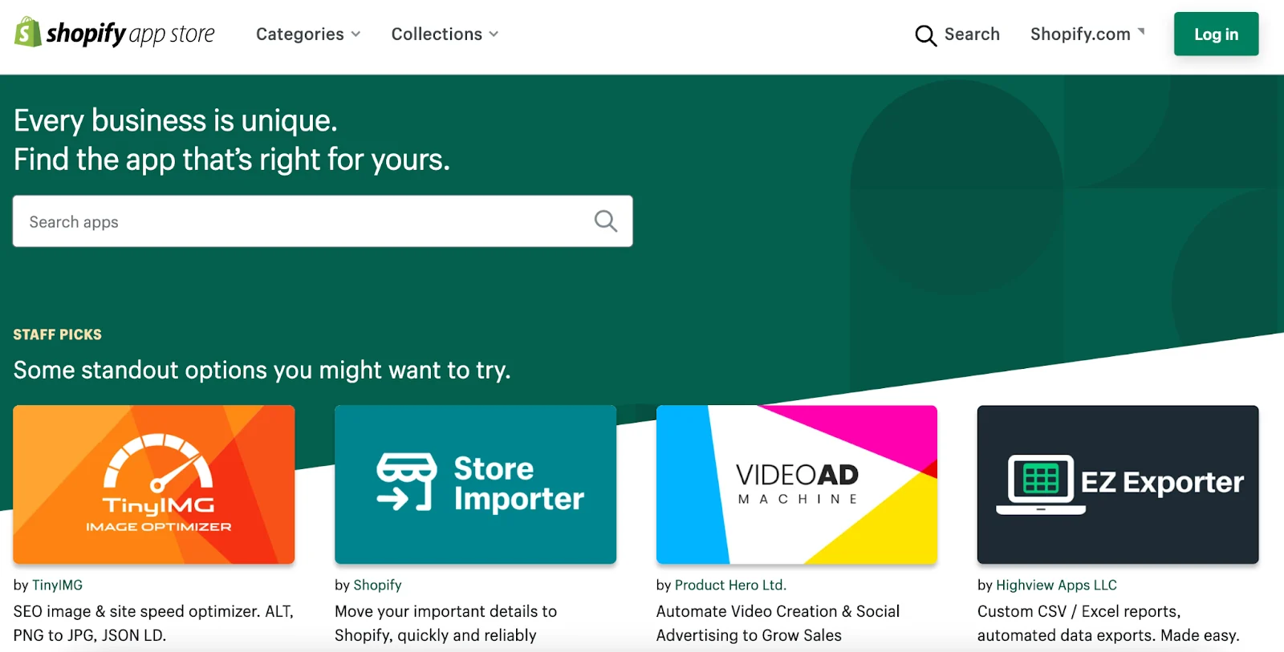Click the TinyIMG developer link
1284x652 pixels.
coord(57,585)
